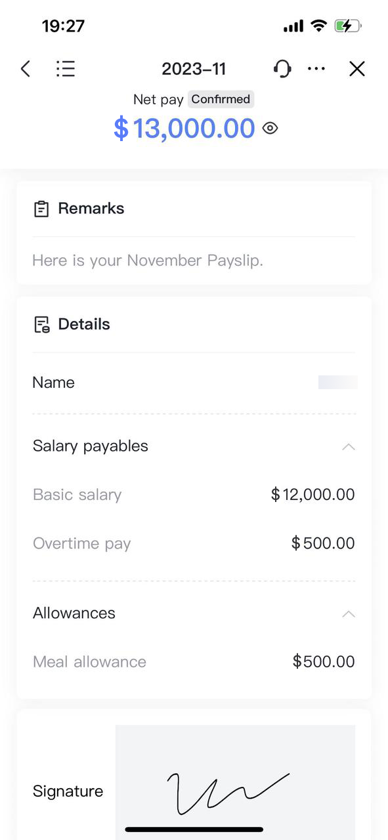Image resolution: width=388 pixels, height=840 pixels.
Task: Tap the back arrow icon
Action: [25, 68]
